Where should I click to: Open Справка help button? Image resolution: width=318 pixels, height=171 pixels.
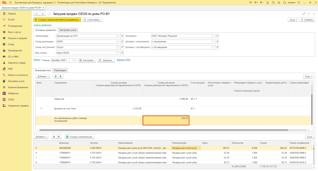307,20
